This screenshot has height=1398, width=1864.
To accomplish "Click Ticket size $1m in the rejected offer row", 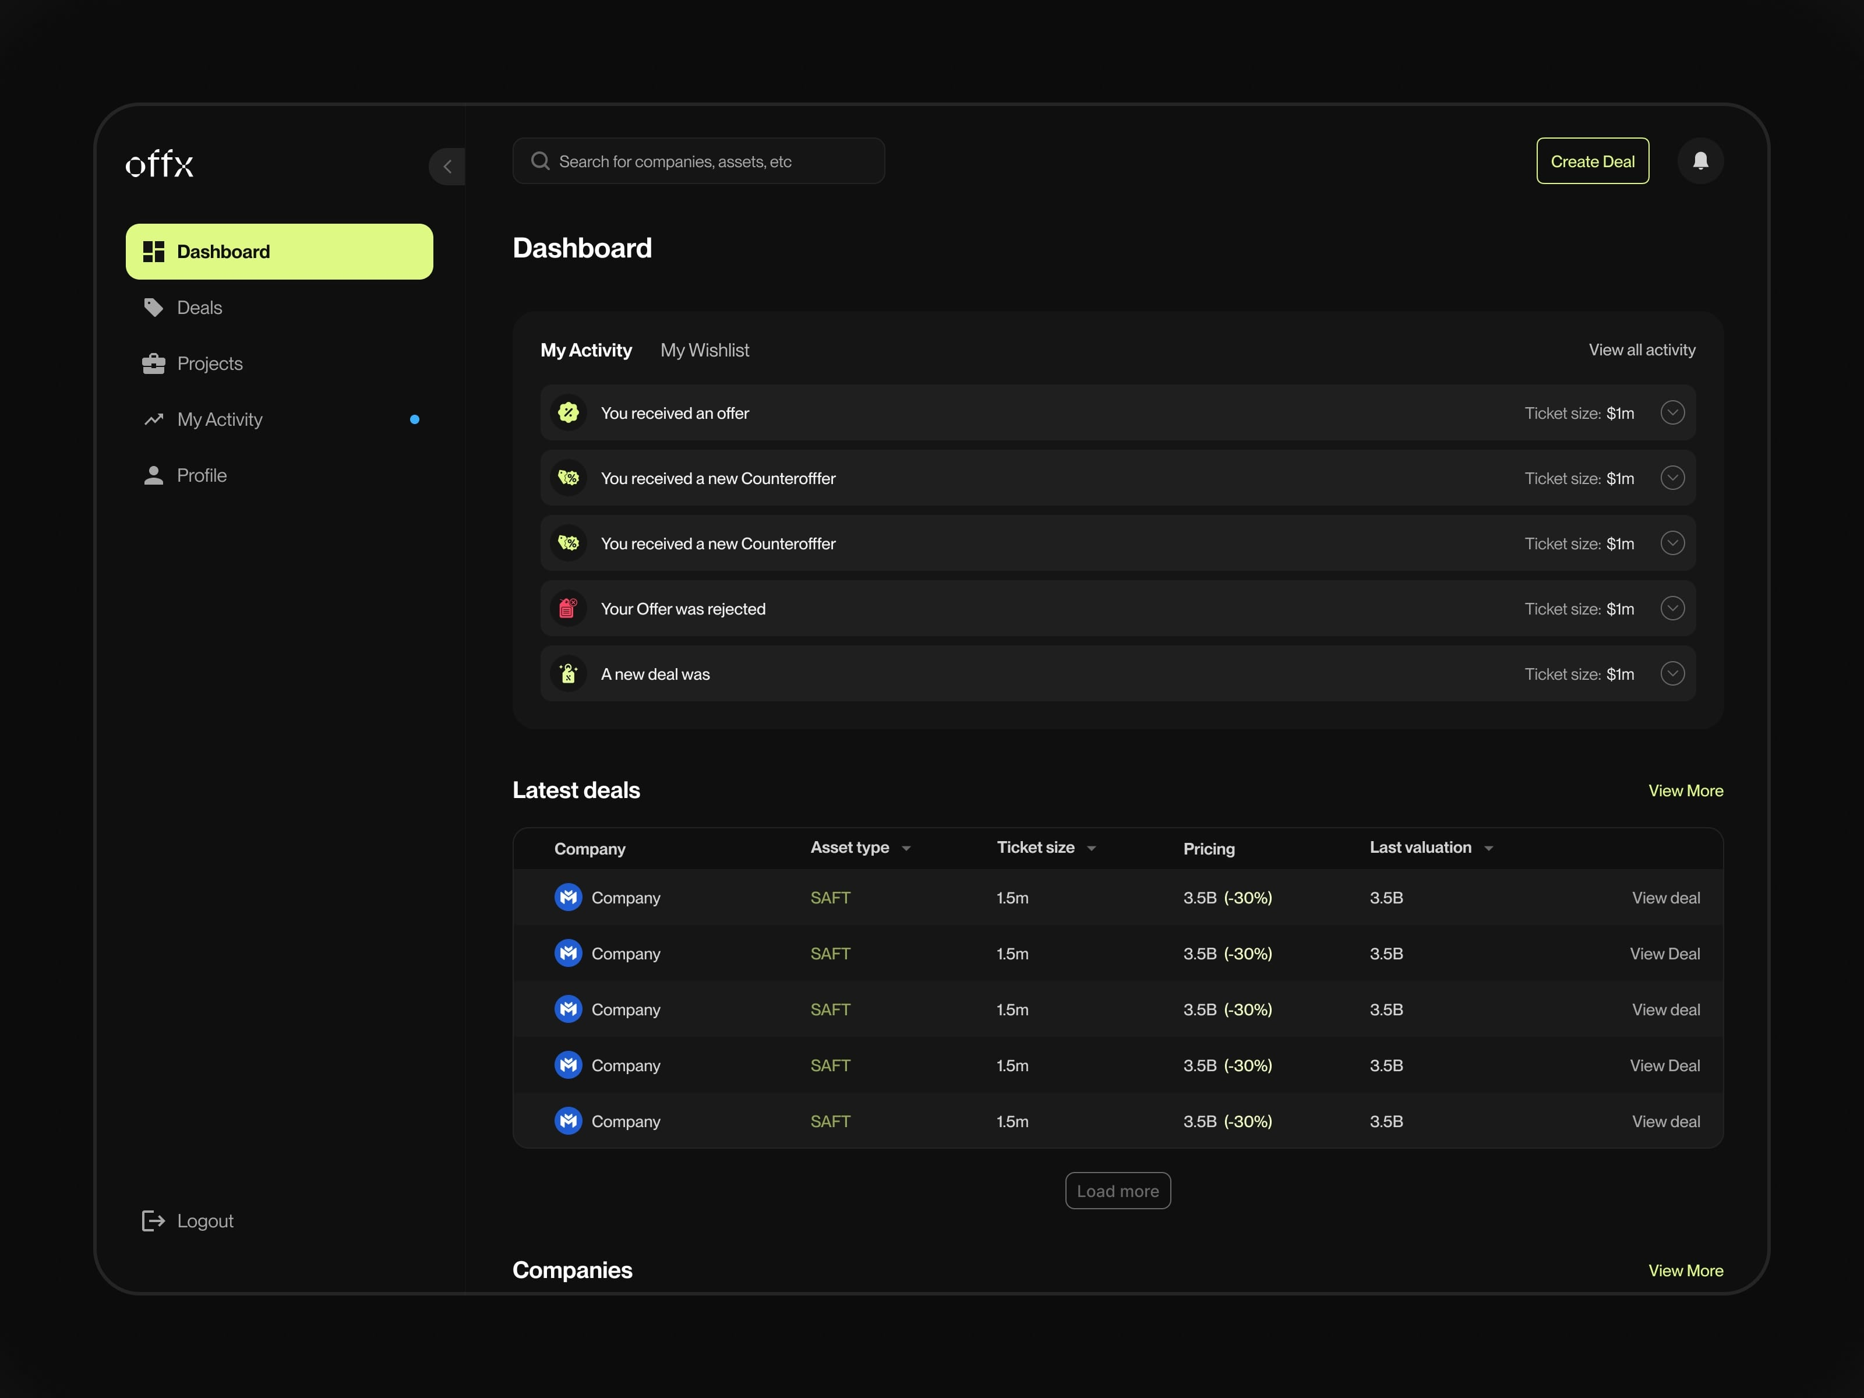I will click(x=1579, y=608).
